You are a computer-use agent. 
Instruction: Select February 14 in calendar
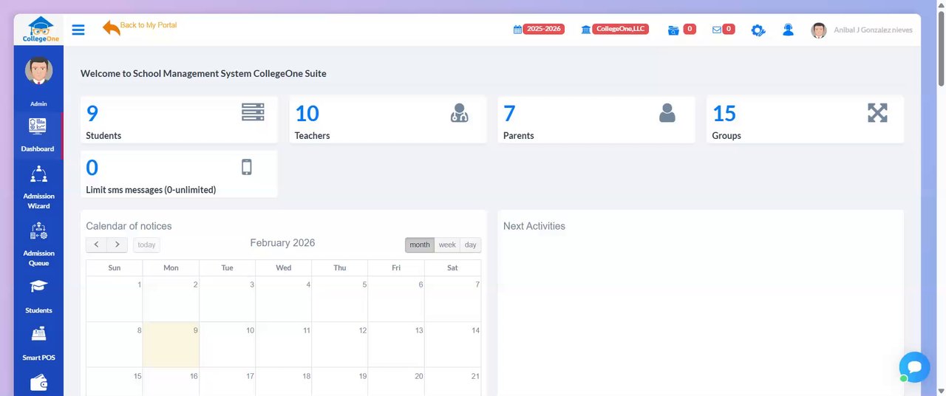coord(453,345)
